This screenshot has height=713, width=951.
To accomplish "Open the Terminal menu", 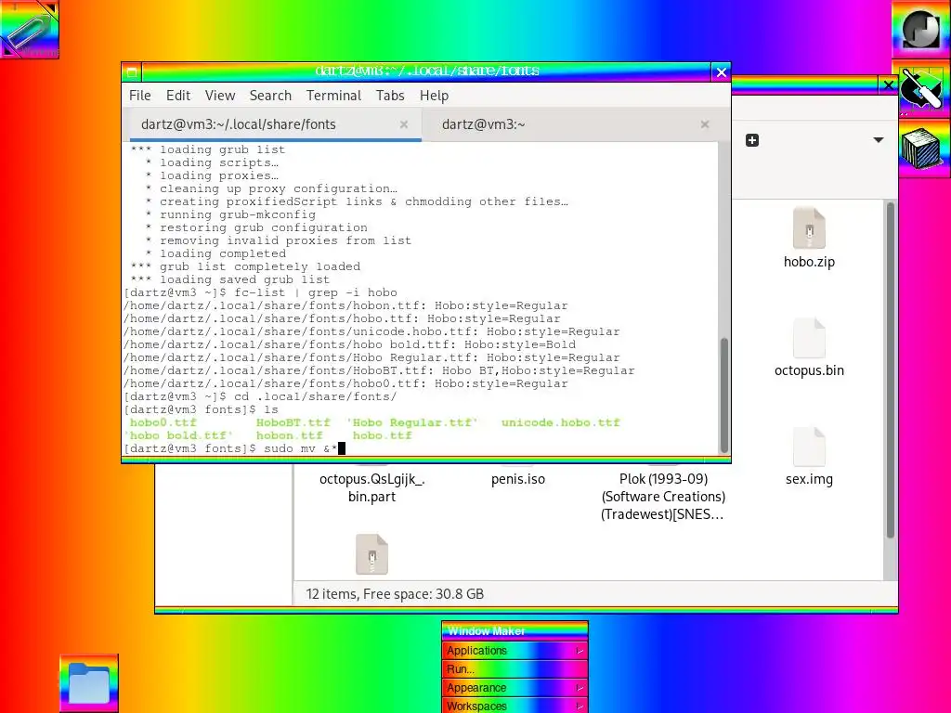I will [333, 96].
